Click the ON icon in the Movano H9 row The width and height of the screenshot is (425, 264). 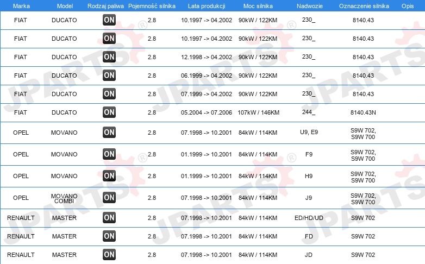point(109,176)
